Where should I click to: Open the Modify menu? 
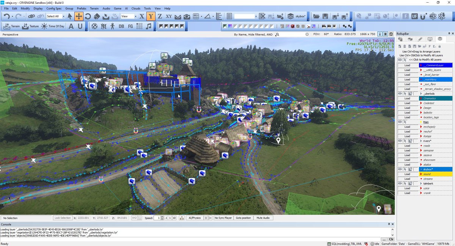click(x=25, y=8)
